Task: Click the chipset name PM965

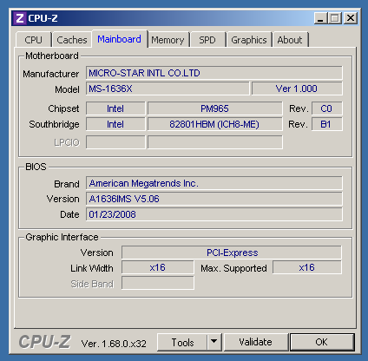Action: click(x=215, y=108)
